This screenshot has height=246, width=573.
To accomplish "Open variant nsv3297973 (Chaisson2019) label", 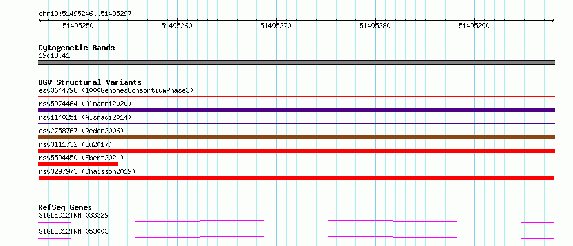I will 87,171.
